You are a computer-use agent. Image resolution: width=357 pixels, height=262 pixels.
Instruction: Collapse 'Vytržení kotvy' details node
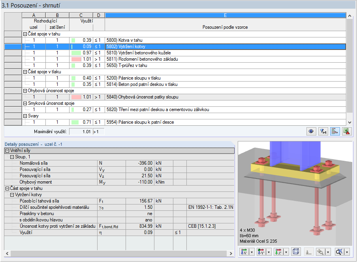click(12, 195)
